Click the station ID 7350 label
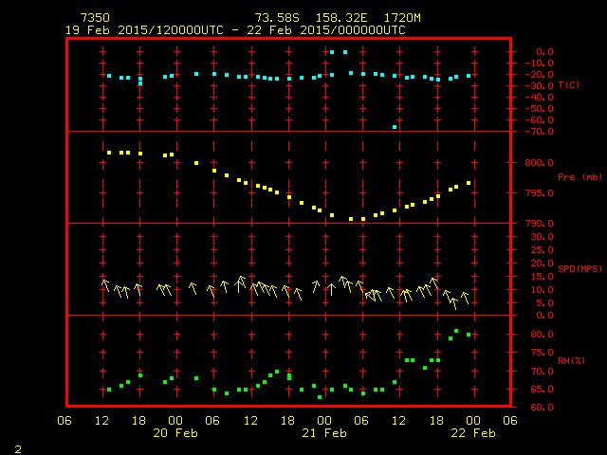The image size is (607, 455). pyautogui.click(x=95, y=18)
